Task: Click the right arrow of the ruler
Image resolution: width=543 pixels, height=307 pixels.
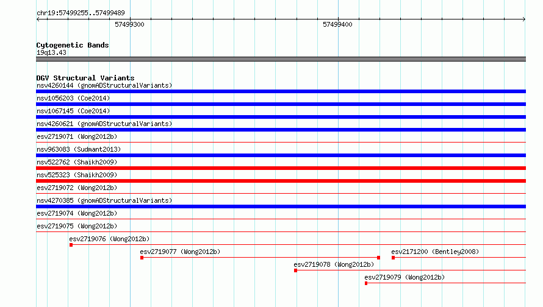Action: tap(524, 19)
